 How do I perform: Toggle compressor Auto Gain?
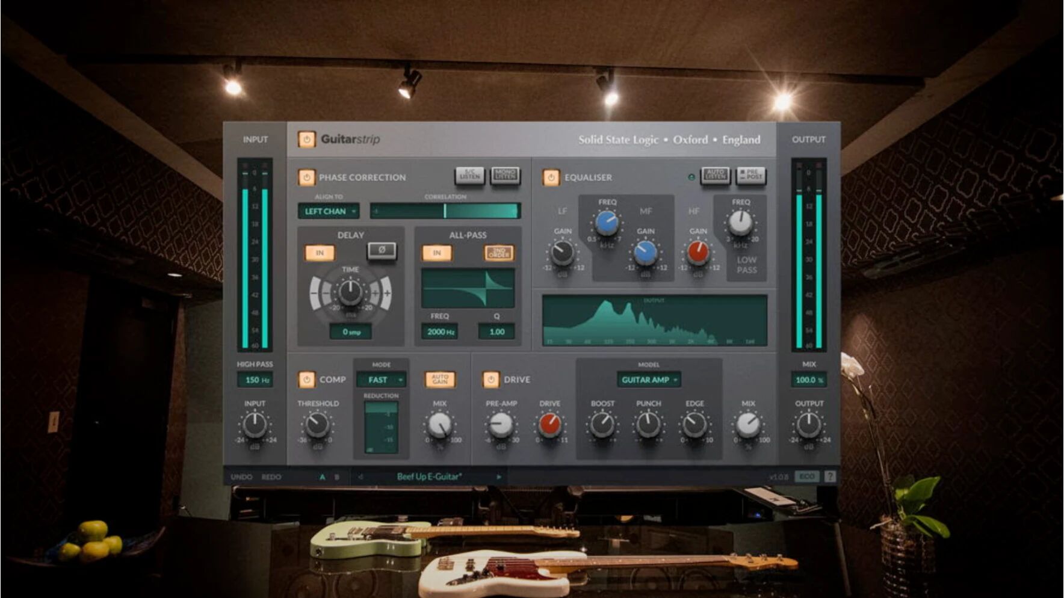click(440, 379)
